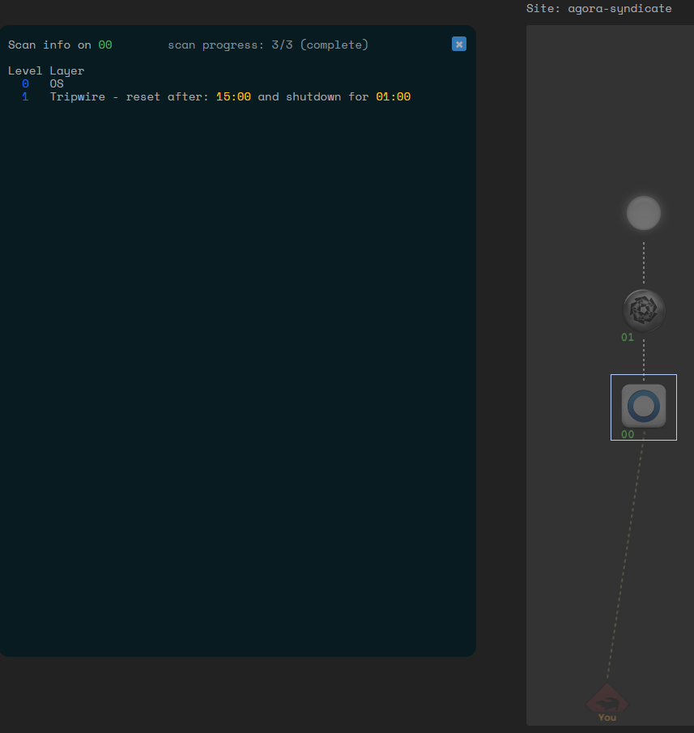Click the 'scan progress: 3/3 (complete)' text
694x733 pixels.
click(268, 45)
